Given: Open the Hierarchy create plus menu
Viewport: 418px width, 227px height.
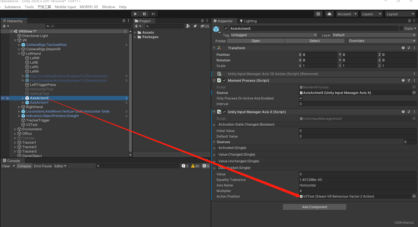Looking at the screenshot, I should [x=6, y=26].
